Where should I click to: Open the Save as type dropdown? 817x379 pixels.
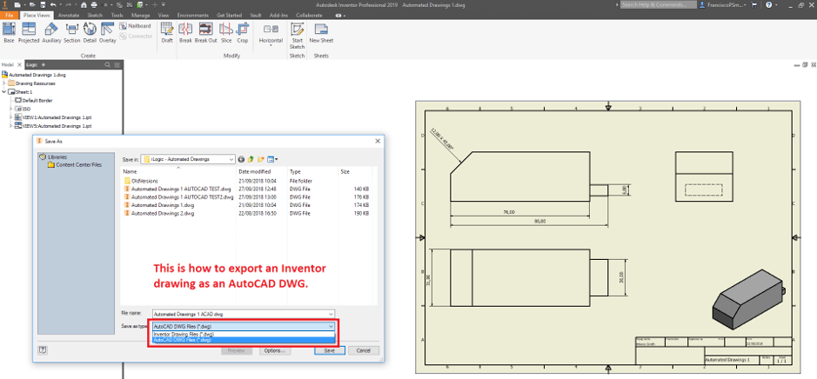point(331,327)
